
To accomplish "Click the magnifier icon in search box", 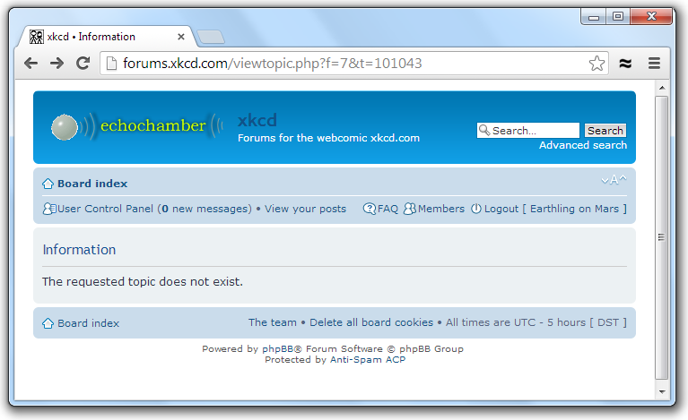I will click(x=484, y=130).
